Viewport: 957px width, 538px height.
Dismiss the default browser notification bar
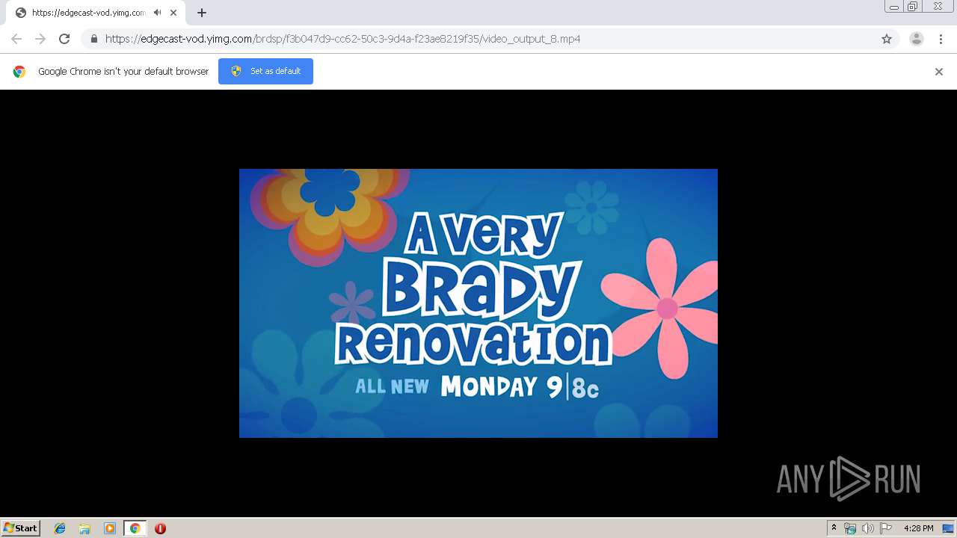[939, 72]
